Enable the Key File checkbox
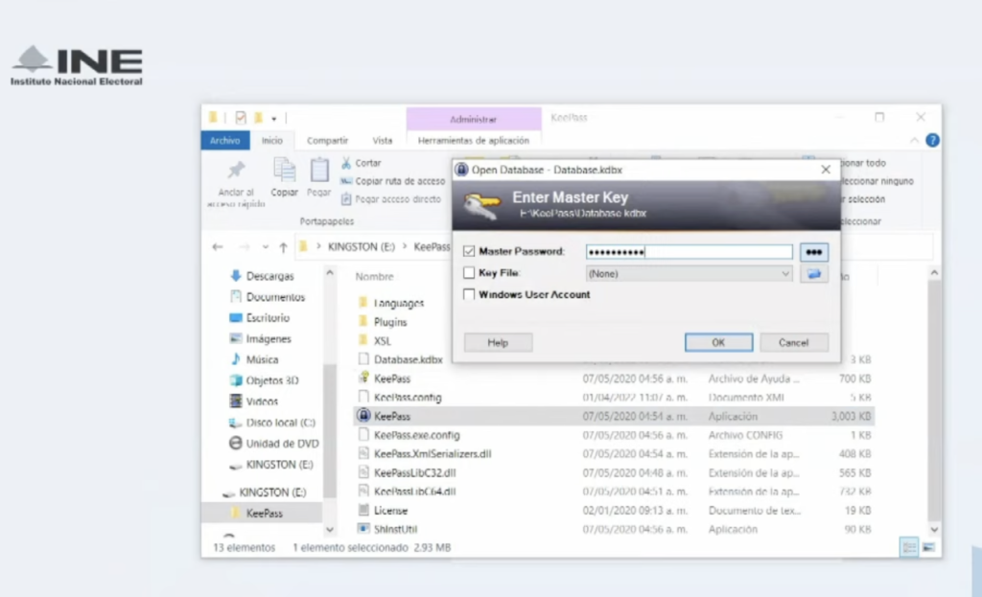 tap(469, 273)
